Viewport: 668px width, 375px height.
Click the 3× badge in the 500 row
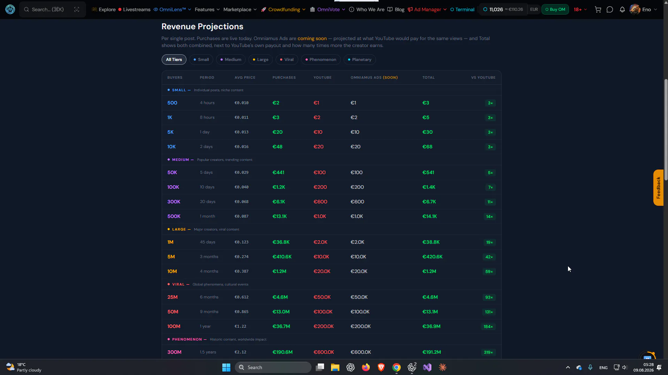[490, 103]
